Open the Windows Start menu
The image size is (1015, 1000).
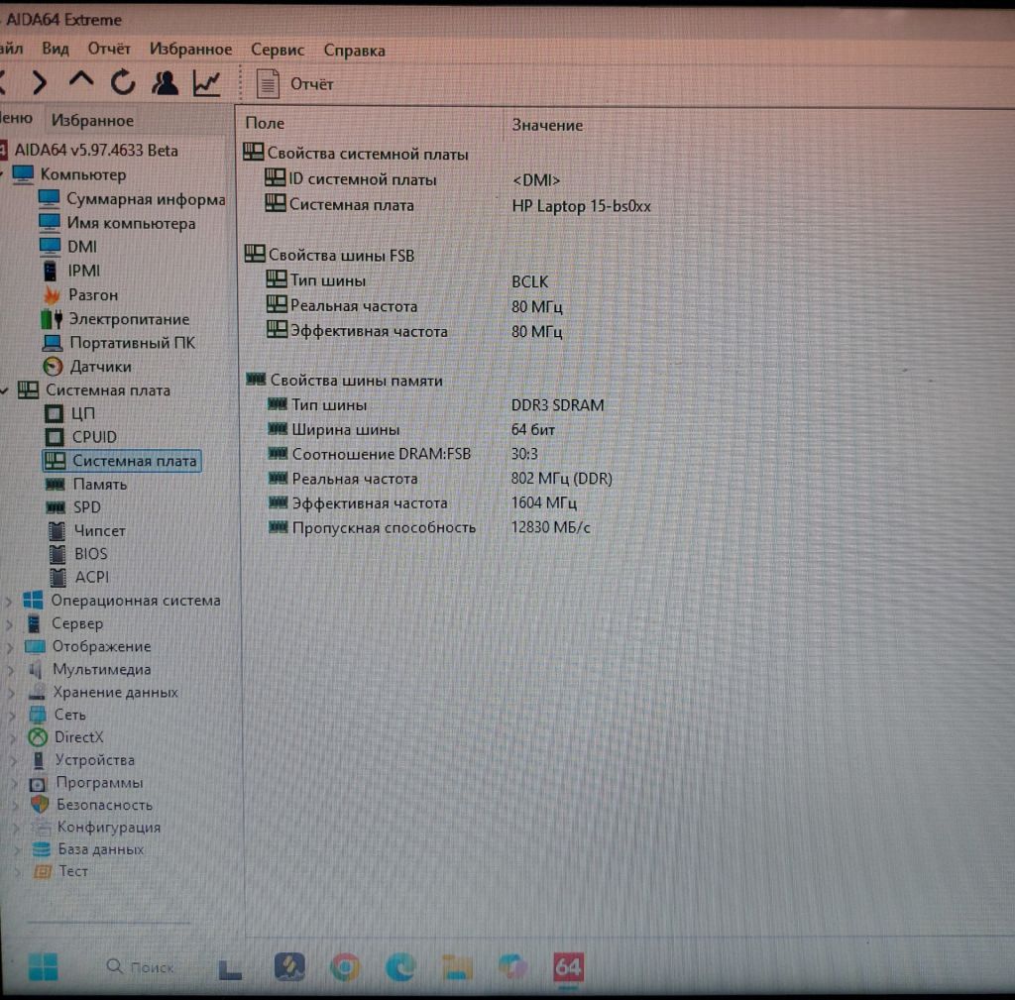point(44,966)
